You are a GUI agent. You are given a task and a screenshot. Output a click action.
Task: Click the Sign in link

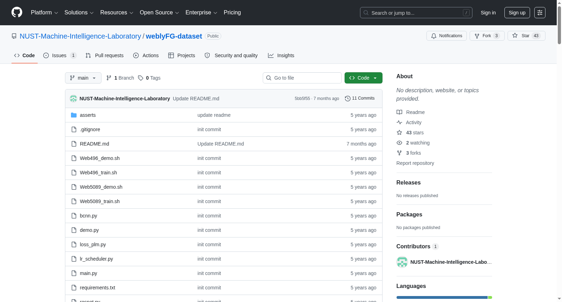488,13
